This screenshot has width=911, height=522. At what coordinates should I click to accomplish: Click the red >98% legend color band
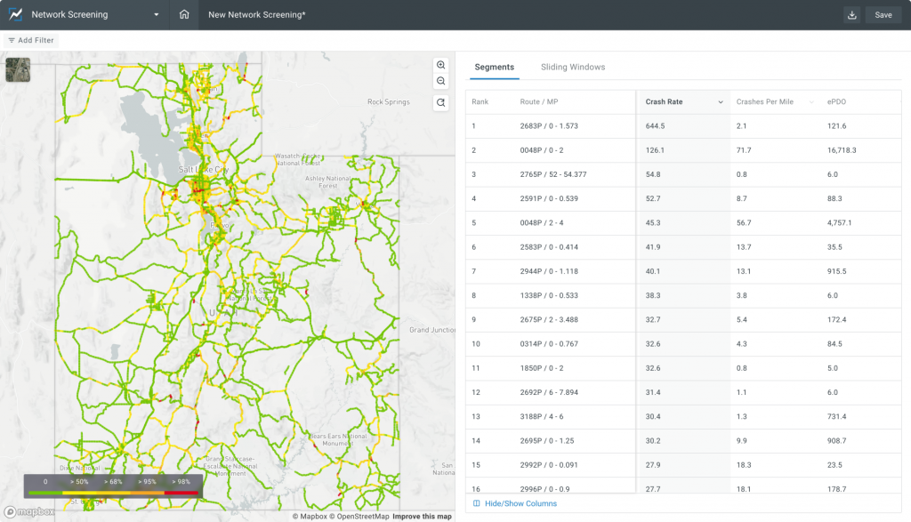tap(181, 492)
